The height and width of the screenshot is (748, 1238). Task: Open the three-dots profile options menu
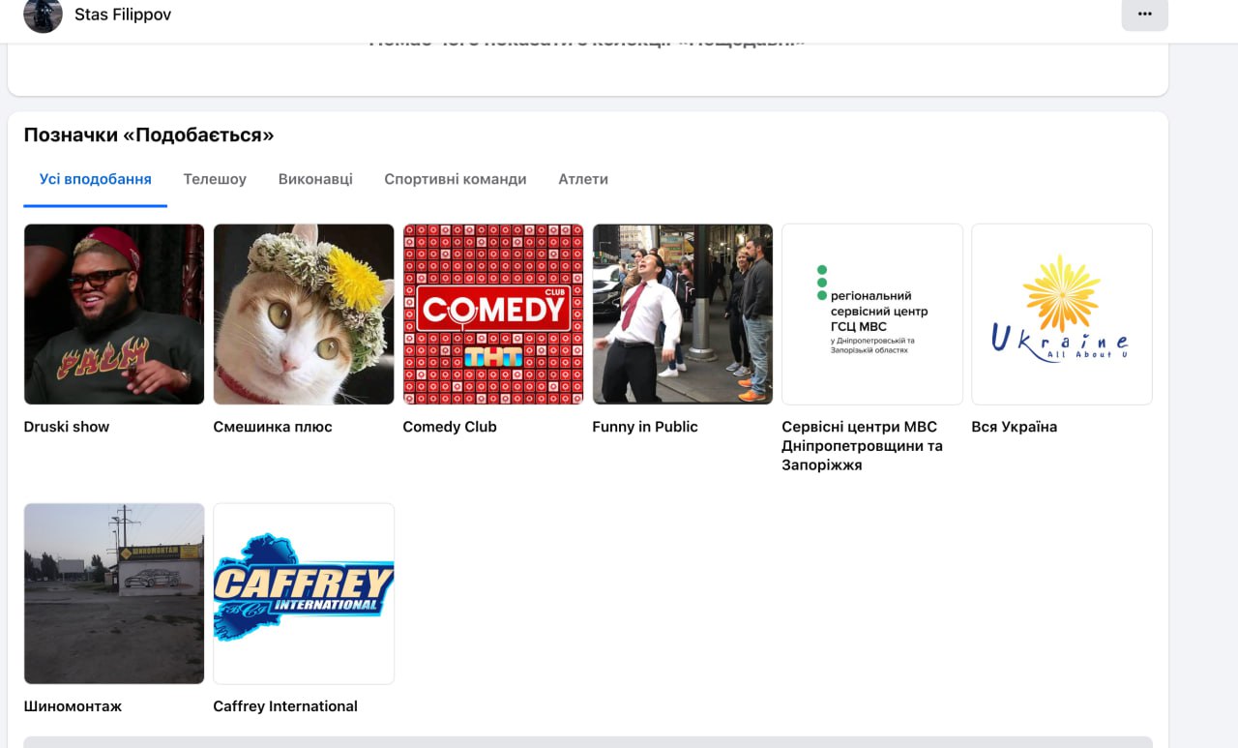coord(1144,14)
